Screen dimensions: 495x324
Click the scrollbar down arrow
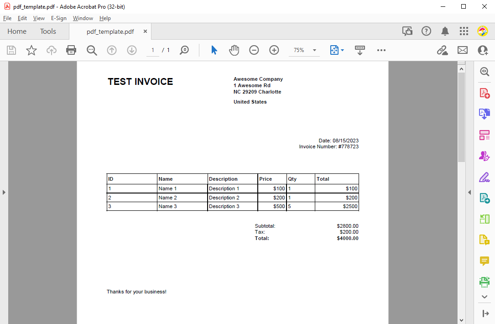tap(461, 320)
